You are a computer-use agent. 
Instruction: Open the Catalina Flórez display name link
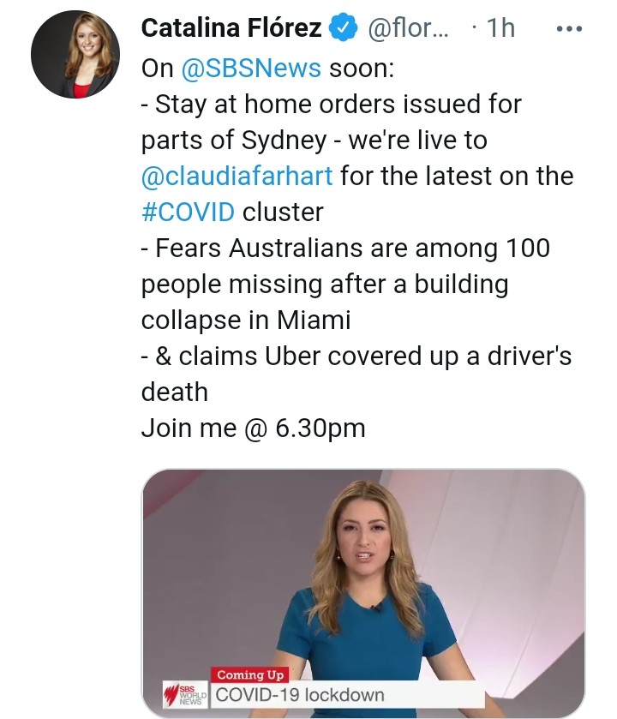[231, 28]
